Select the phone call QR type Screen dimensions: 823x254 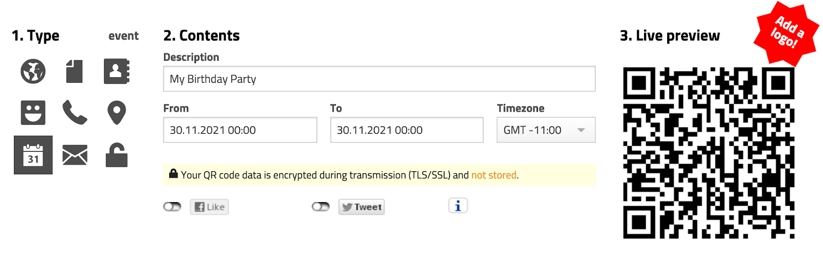click(x=75, y=113)
